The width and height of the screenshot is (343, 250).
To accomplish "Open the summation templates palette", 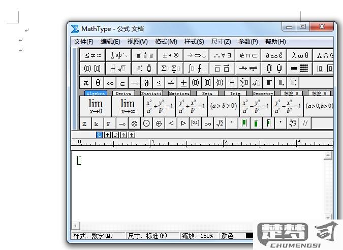I will coord(170,69).
